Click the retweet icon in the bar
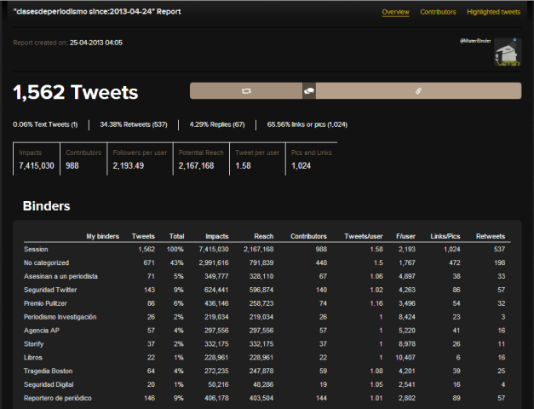This screenshot has height=409, width=534. [x=247, y=90]
